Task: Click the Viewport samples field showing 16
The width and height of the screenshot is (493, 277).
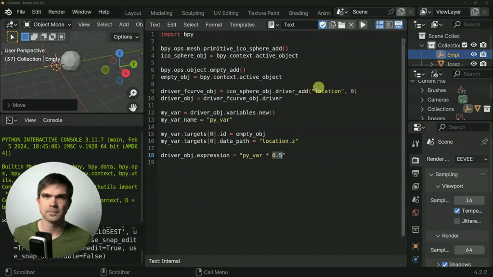Action: click(x=469, y=201)
